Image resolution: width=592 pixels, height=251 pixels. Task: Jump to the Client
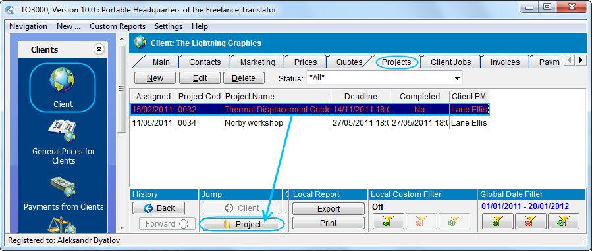(x=241, y=208)
